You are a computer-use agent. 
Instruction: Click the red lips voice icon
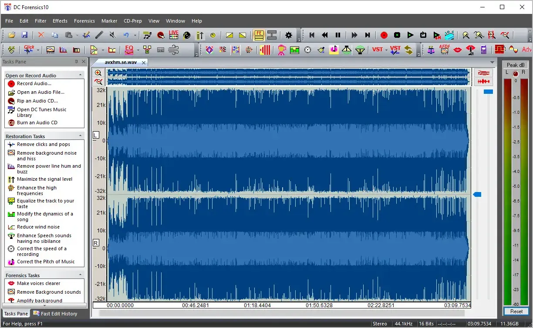pos(457,50)
